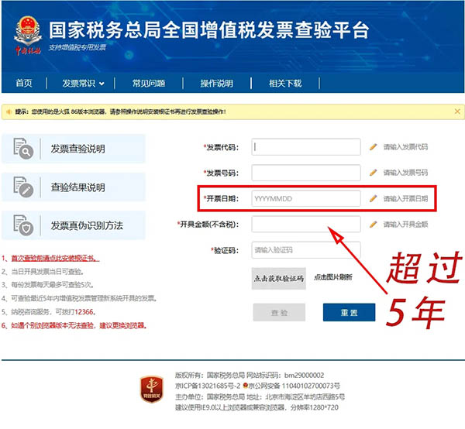Open the 发票查验说明 panel

(74, 149)
